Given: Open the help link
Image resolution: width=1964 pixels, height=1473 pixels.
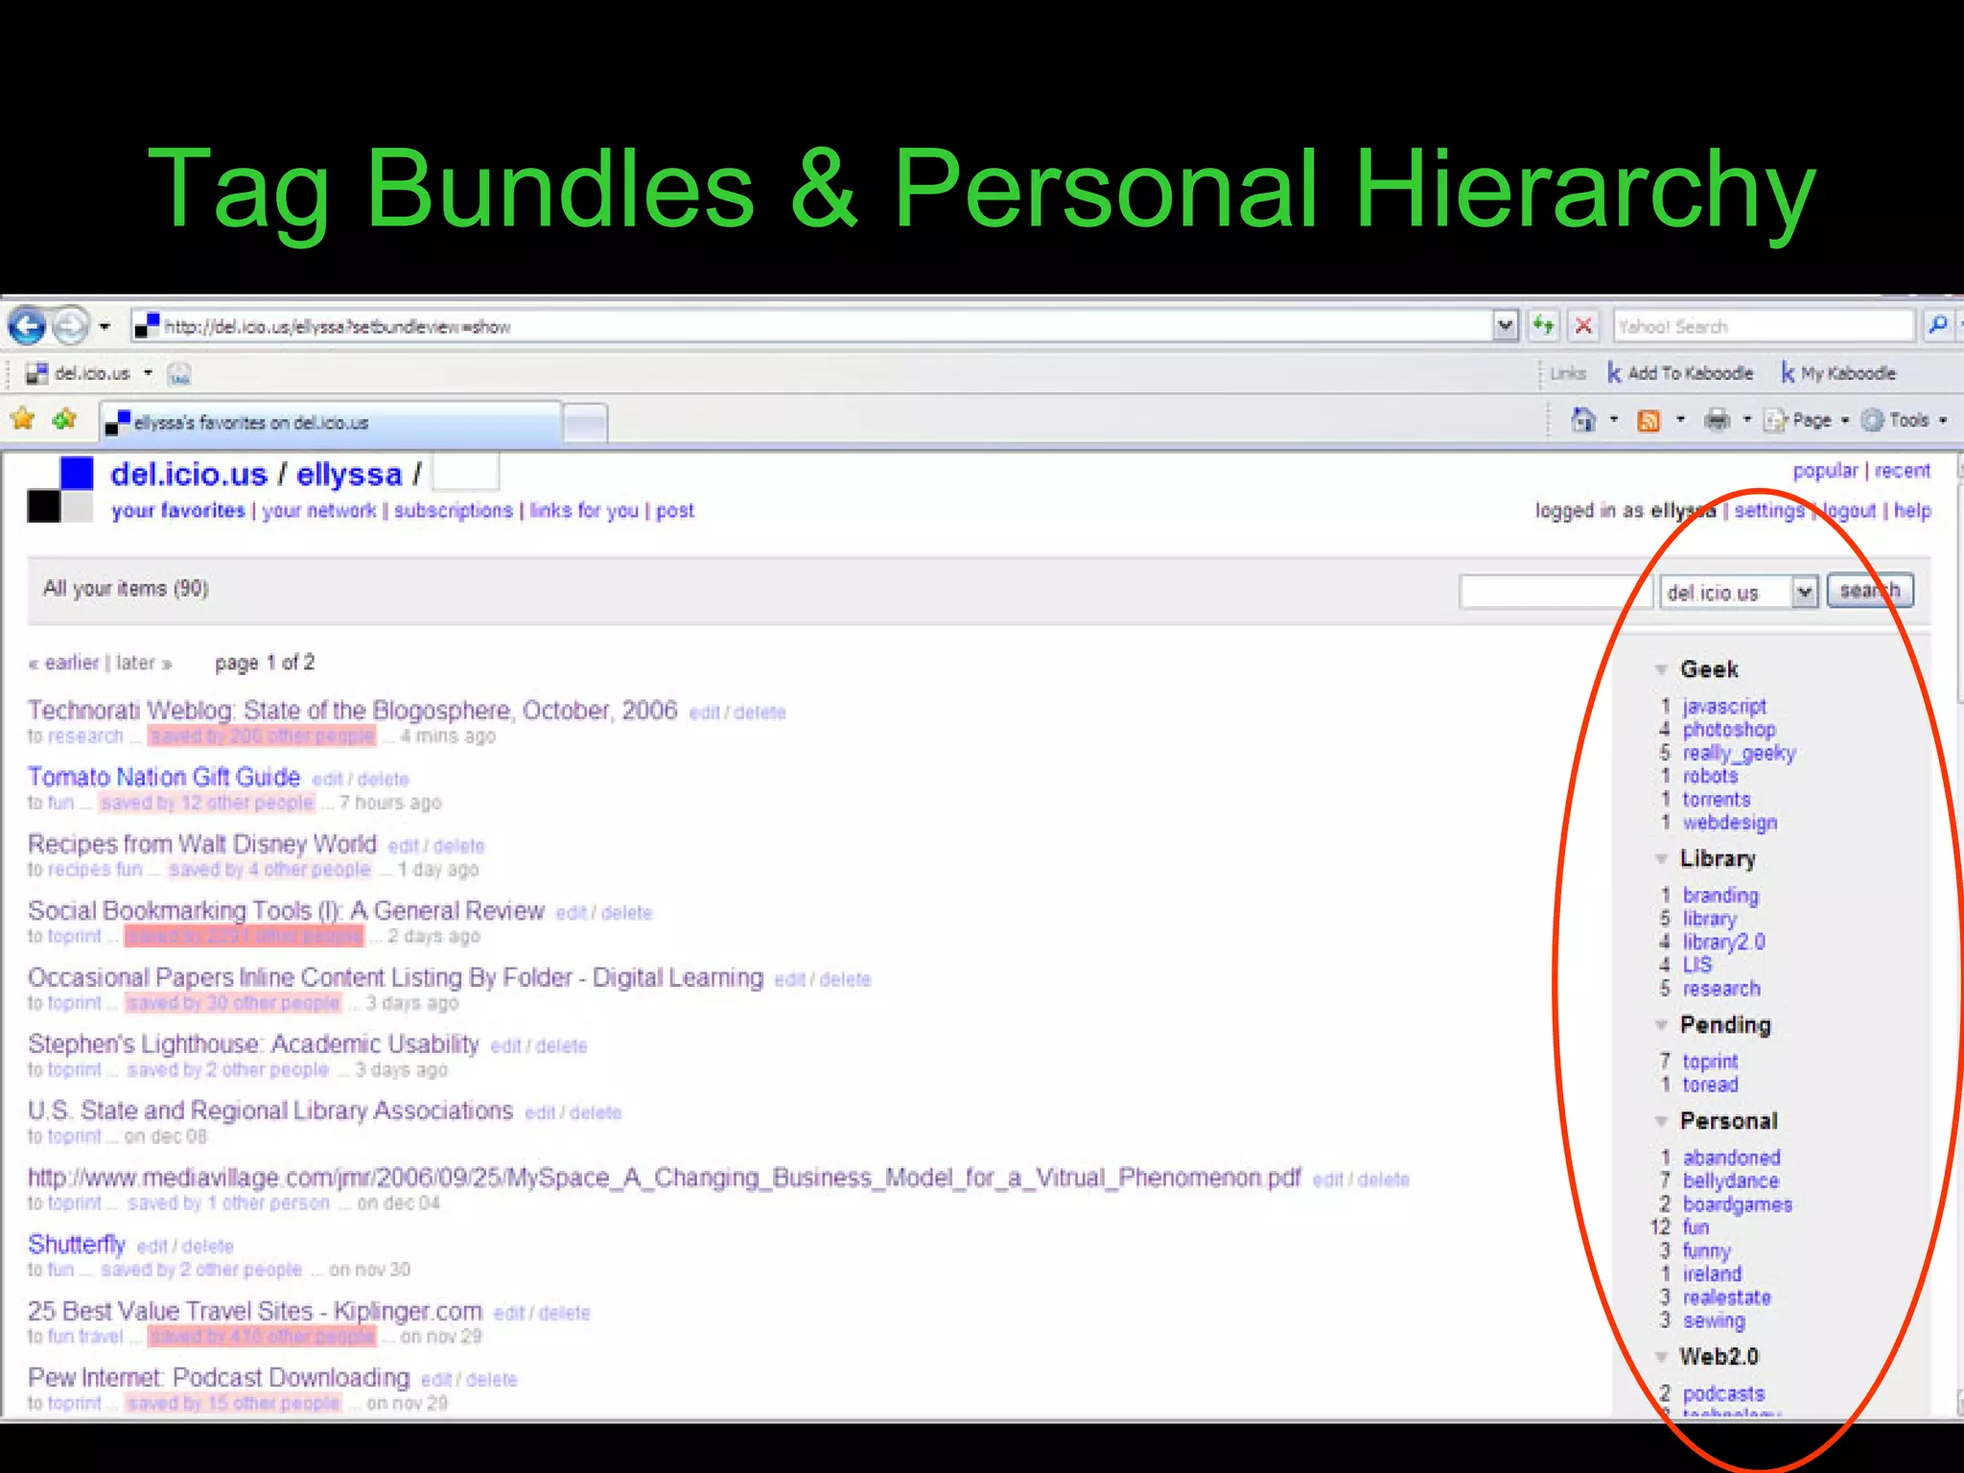Looking at the screenshot, I should click(1912, 510).
